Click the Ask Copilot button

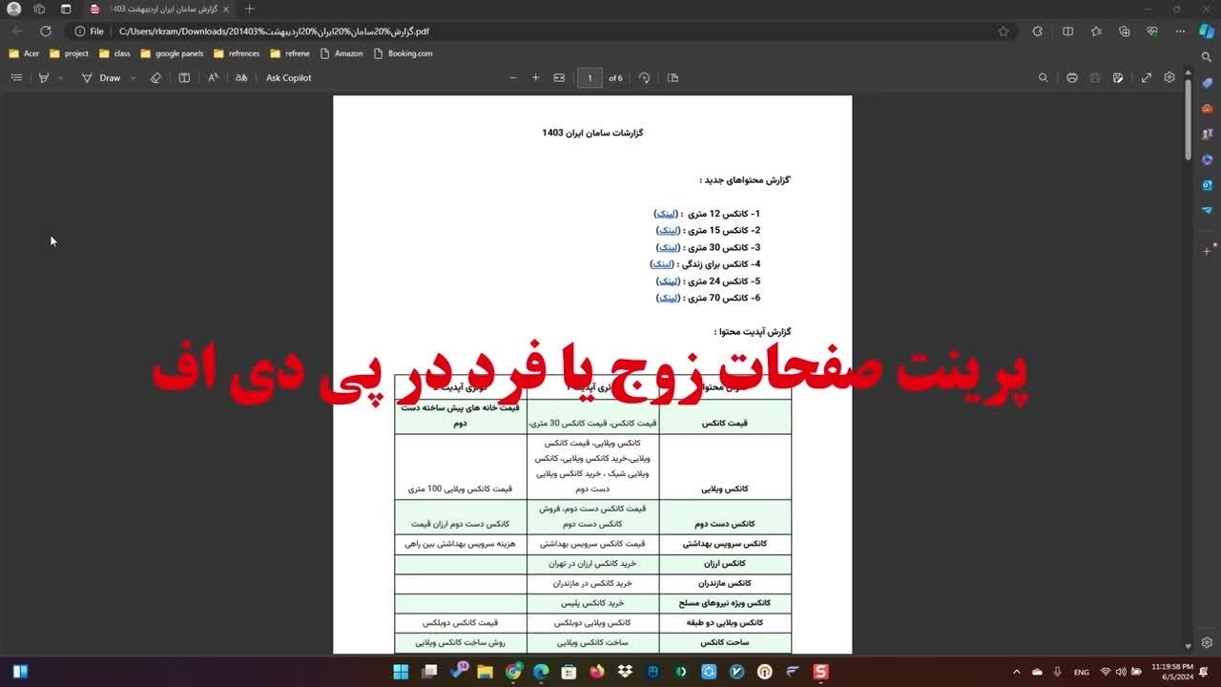pos(288,78)
